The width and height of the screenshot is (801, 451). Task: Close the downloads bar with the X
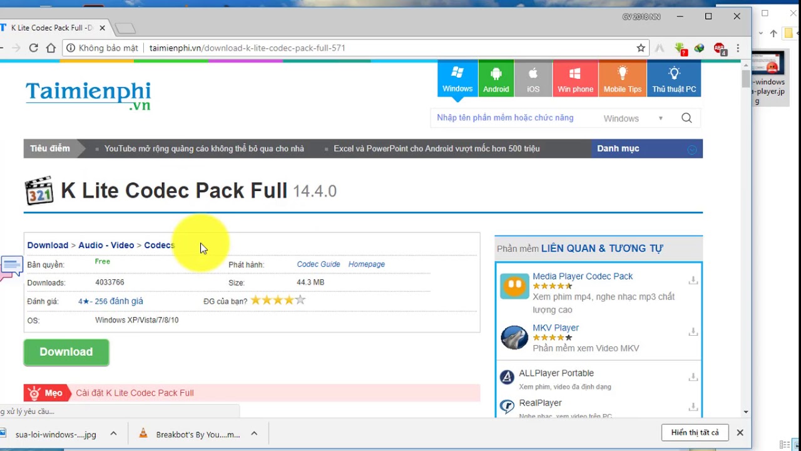[x=740, y=433]
